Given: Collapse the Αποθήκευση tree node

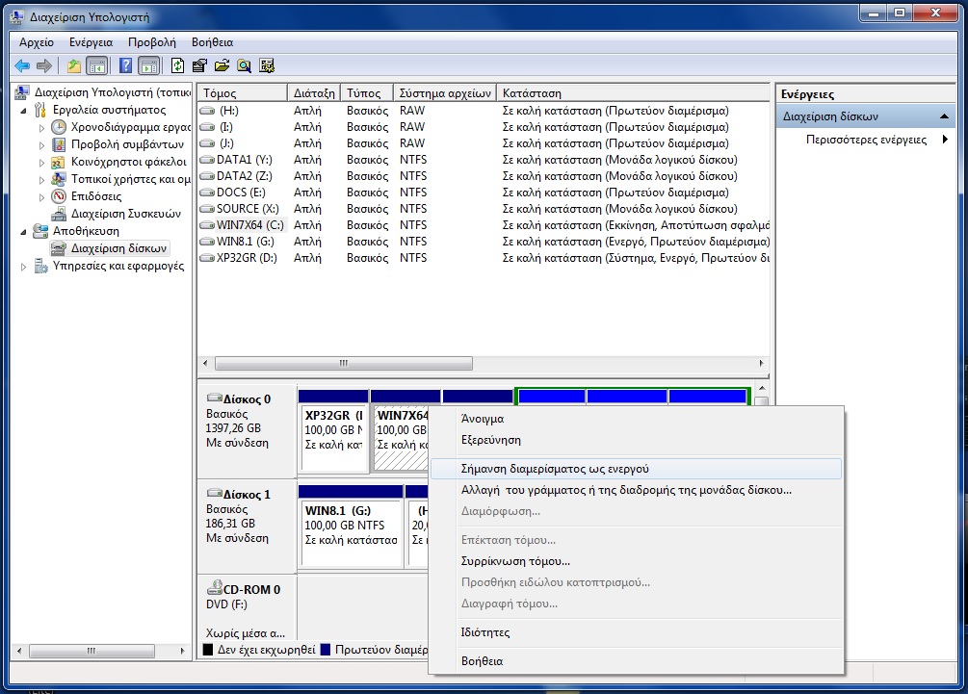Looking at the screenshot, I should [23, 231].
